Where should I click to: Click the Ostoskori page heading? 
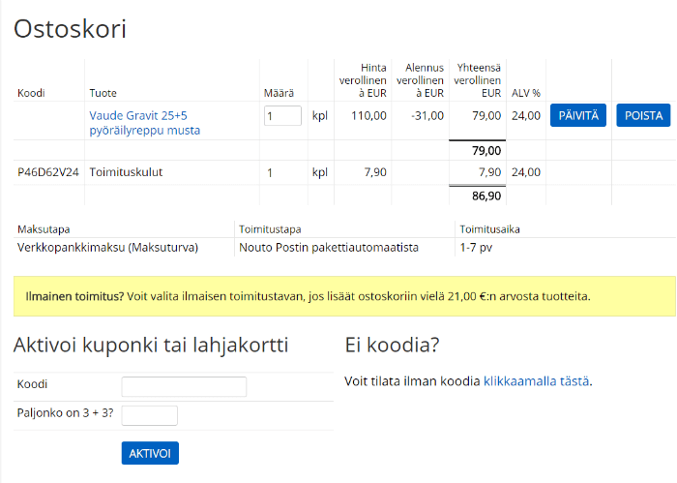pos(70,29)
